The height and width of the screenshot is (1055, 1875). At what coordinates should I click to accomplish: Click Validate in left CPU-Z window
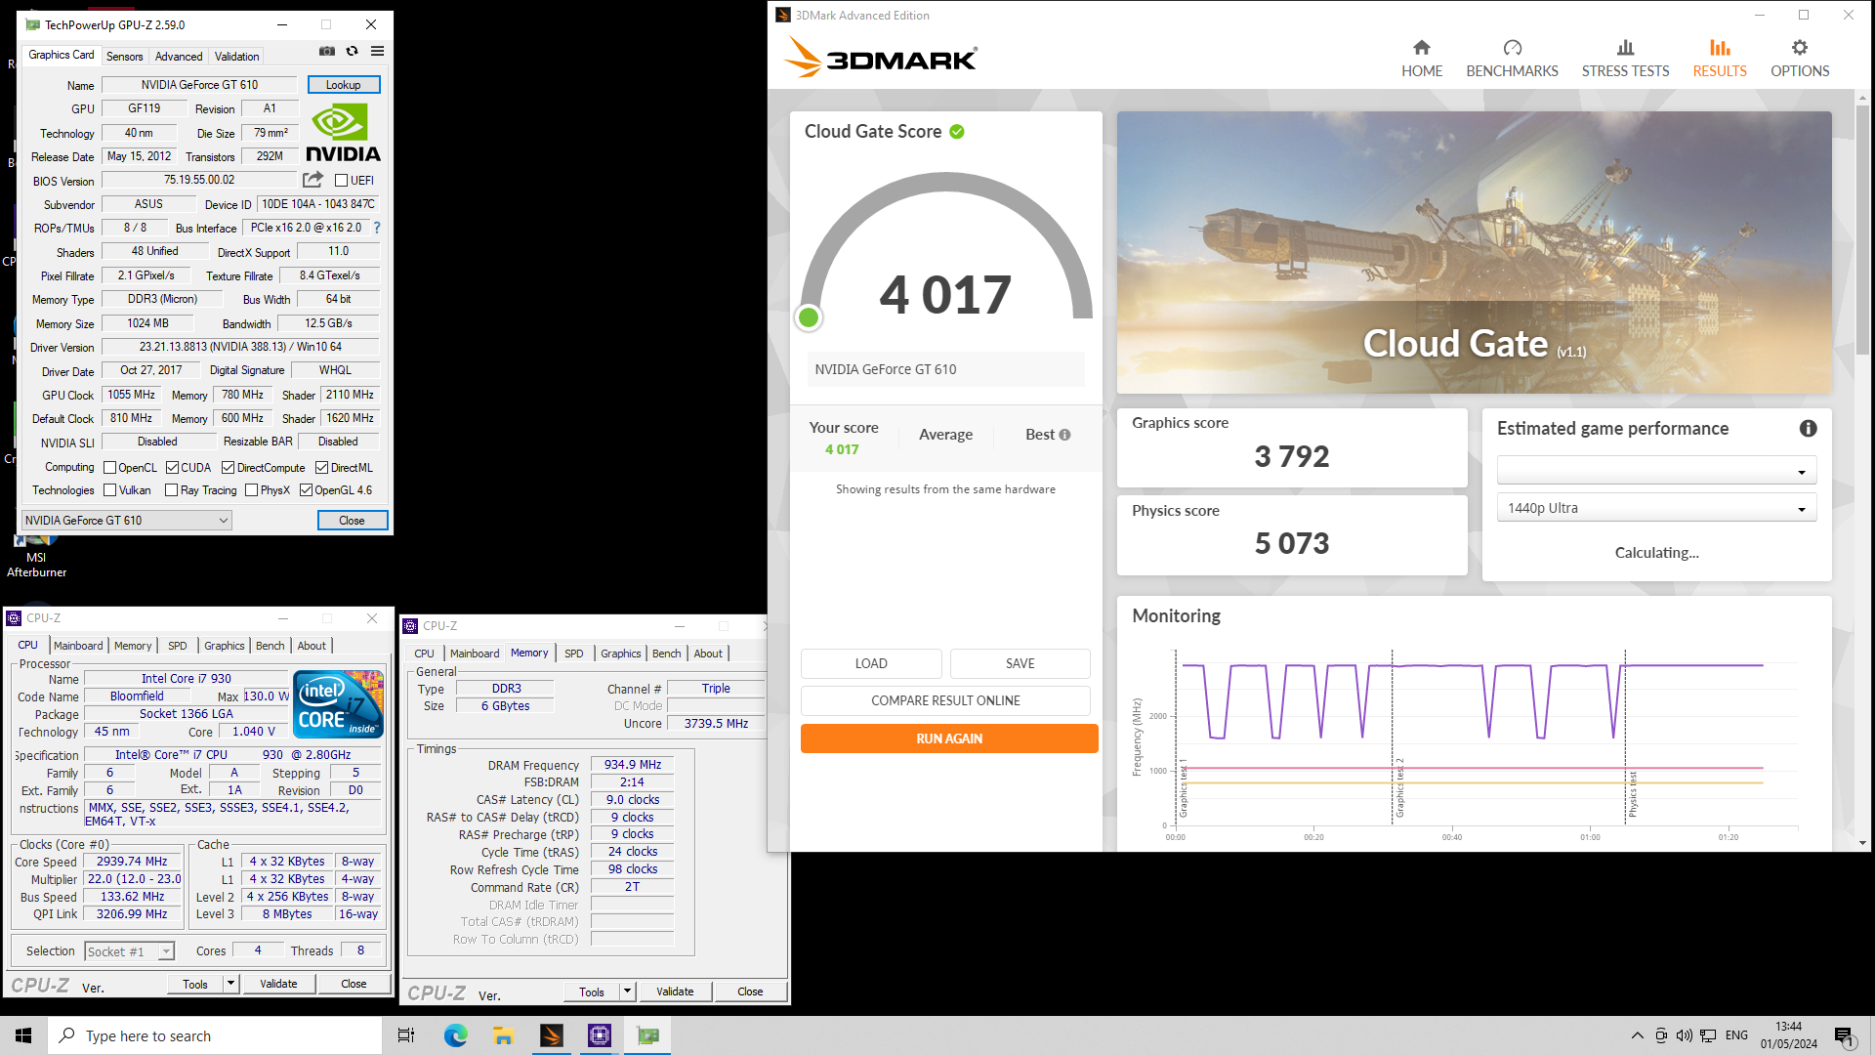[x=278, y=984]
